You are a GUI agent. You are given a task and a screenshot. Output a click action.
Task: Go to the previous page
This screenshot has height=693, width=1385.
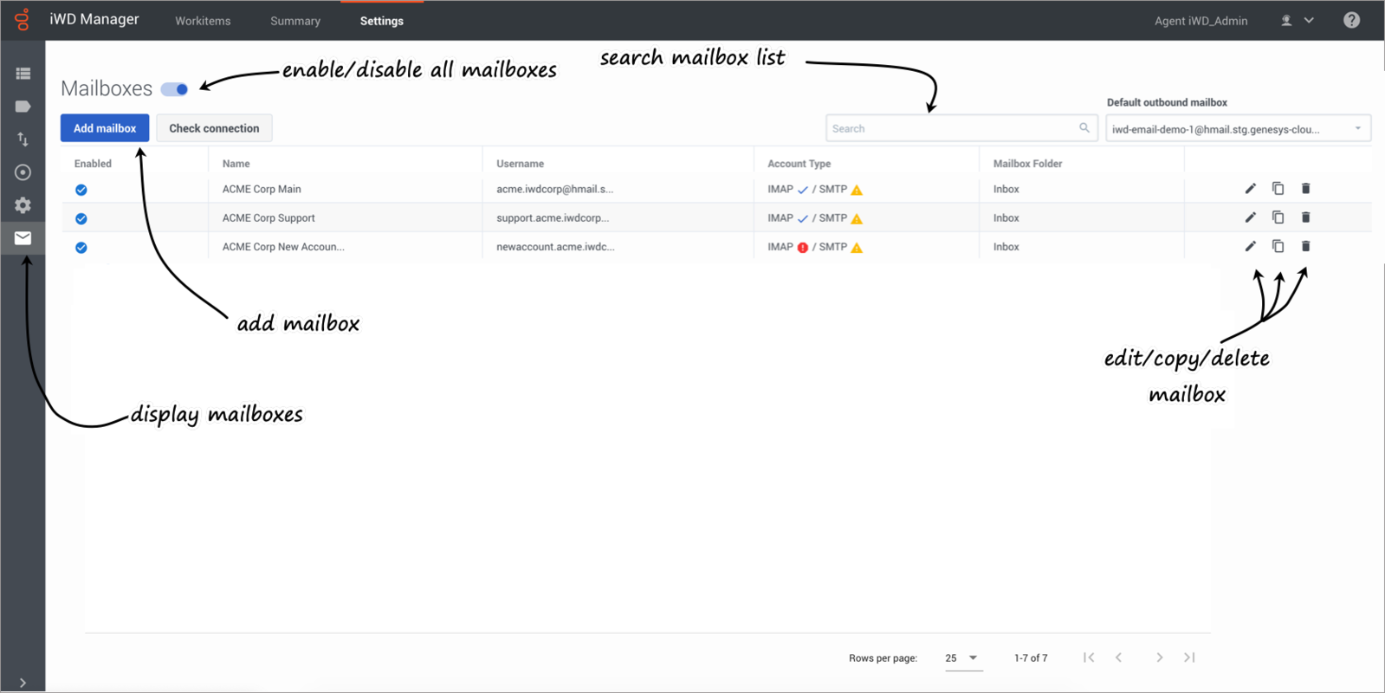click(x=1119, y=657)
